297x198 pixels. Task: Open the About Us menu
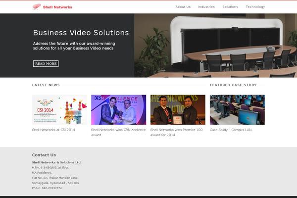(183, 7)
